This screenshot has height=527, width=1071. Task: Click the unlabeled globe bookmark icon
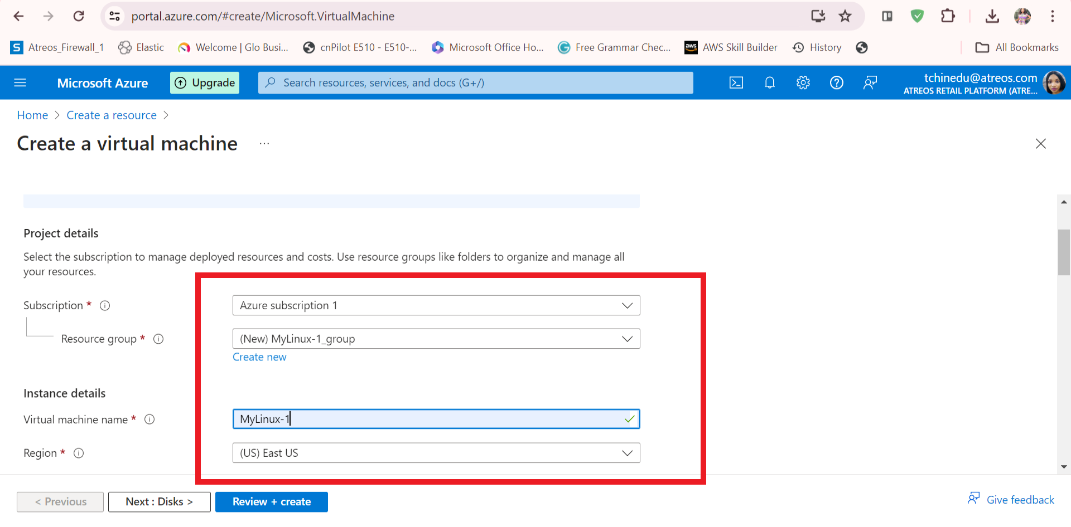pyautogui.click(x=862, y=47)
